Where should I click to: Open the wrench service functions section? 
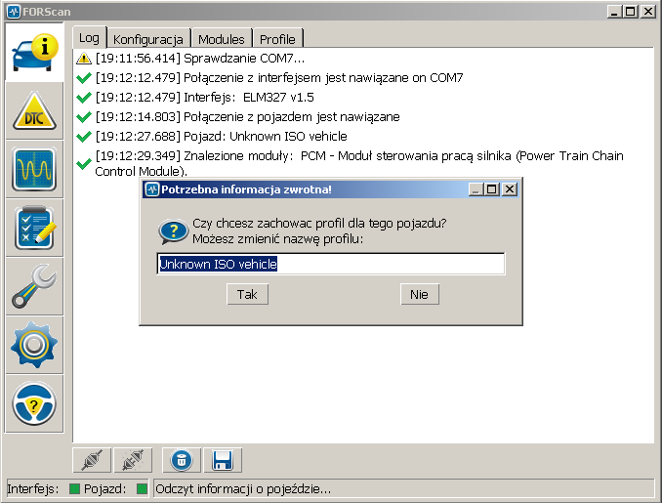tap(34, 286)
